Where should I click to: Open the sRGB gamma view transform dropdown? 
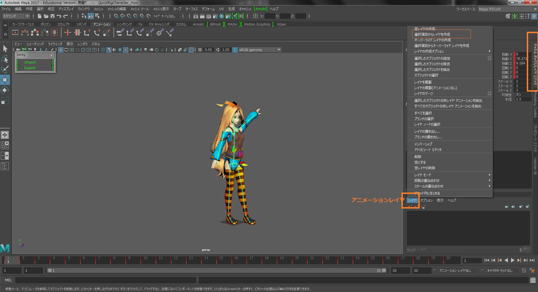[278, 50]
